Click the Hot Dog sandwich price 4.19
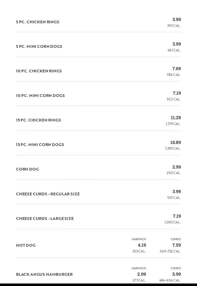The image size is (197, 286). (142, 245)
